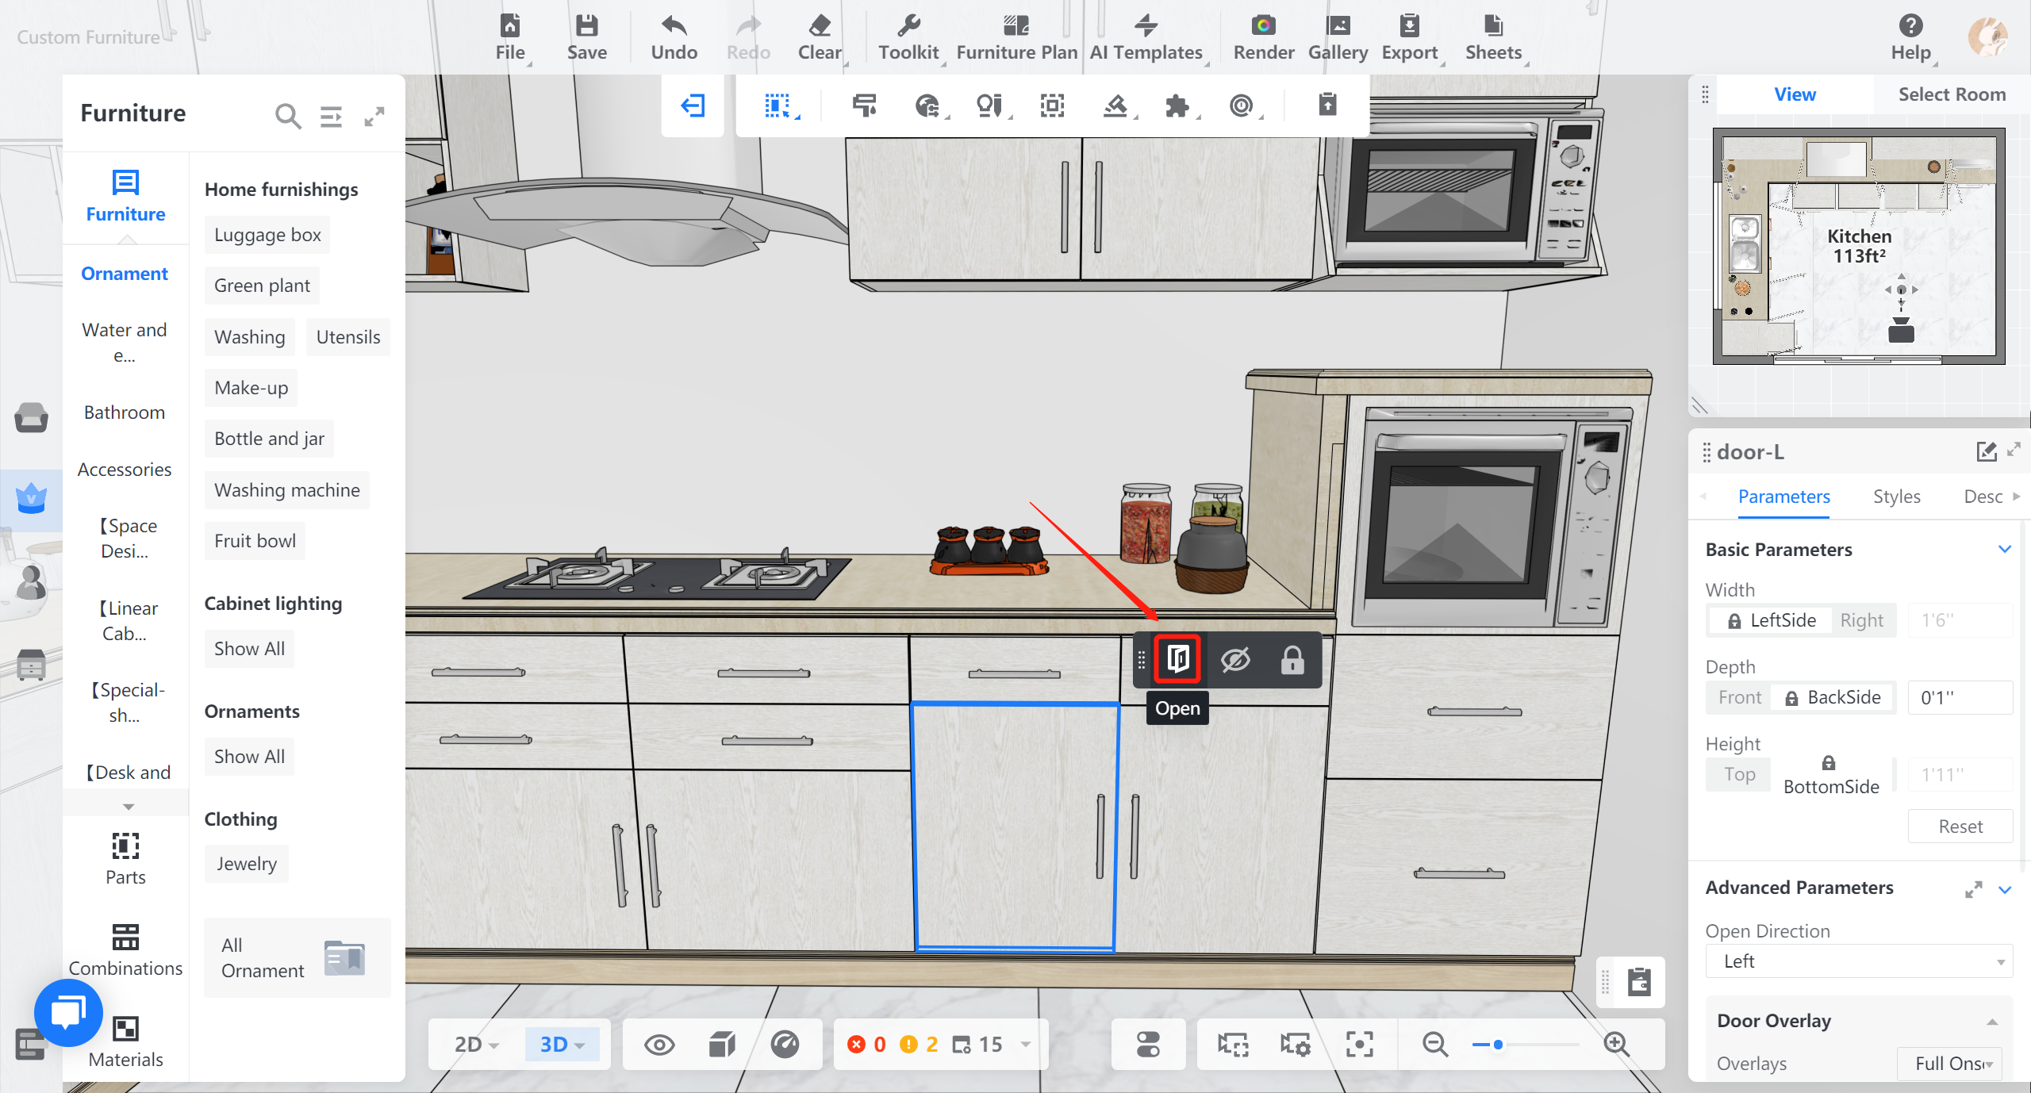Expand the error count dropdown arrow
The width and height of the screenshot is (2031, 1093).
click(x=1026, y=1044)
